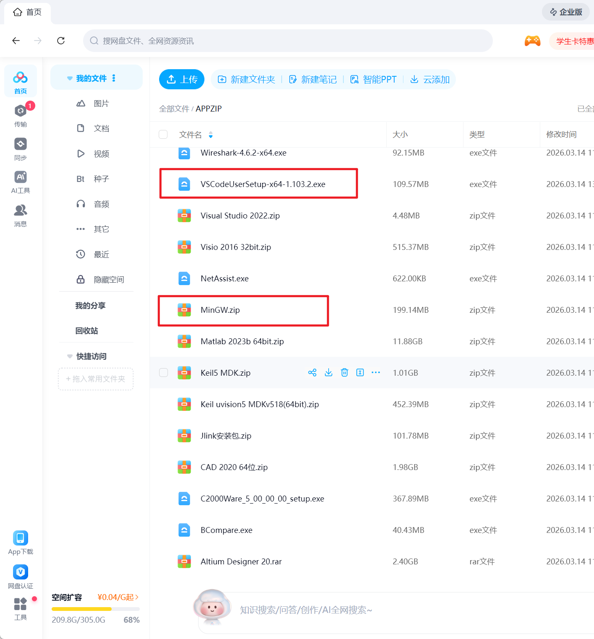The width and height of the screenshot is (594, 639).
Task: Sort by the 修改时间 column header
Action: pos(561,135)
